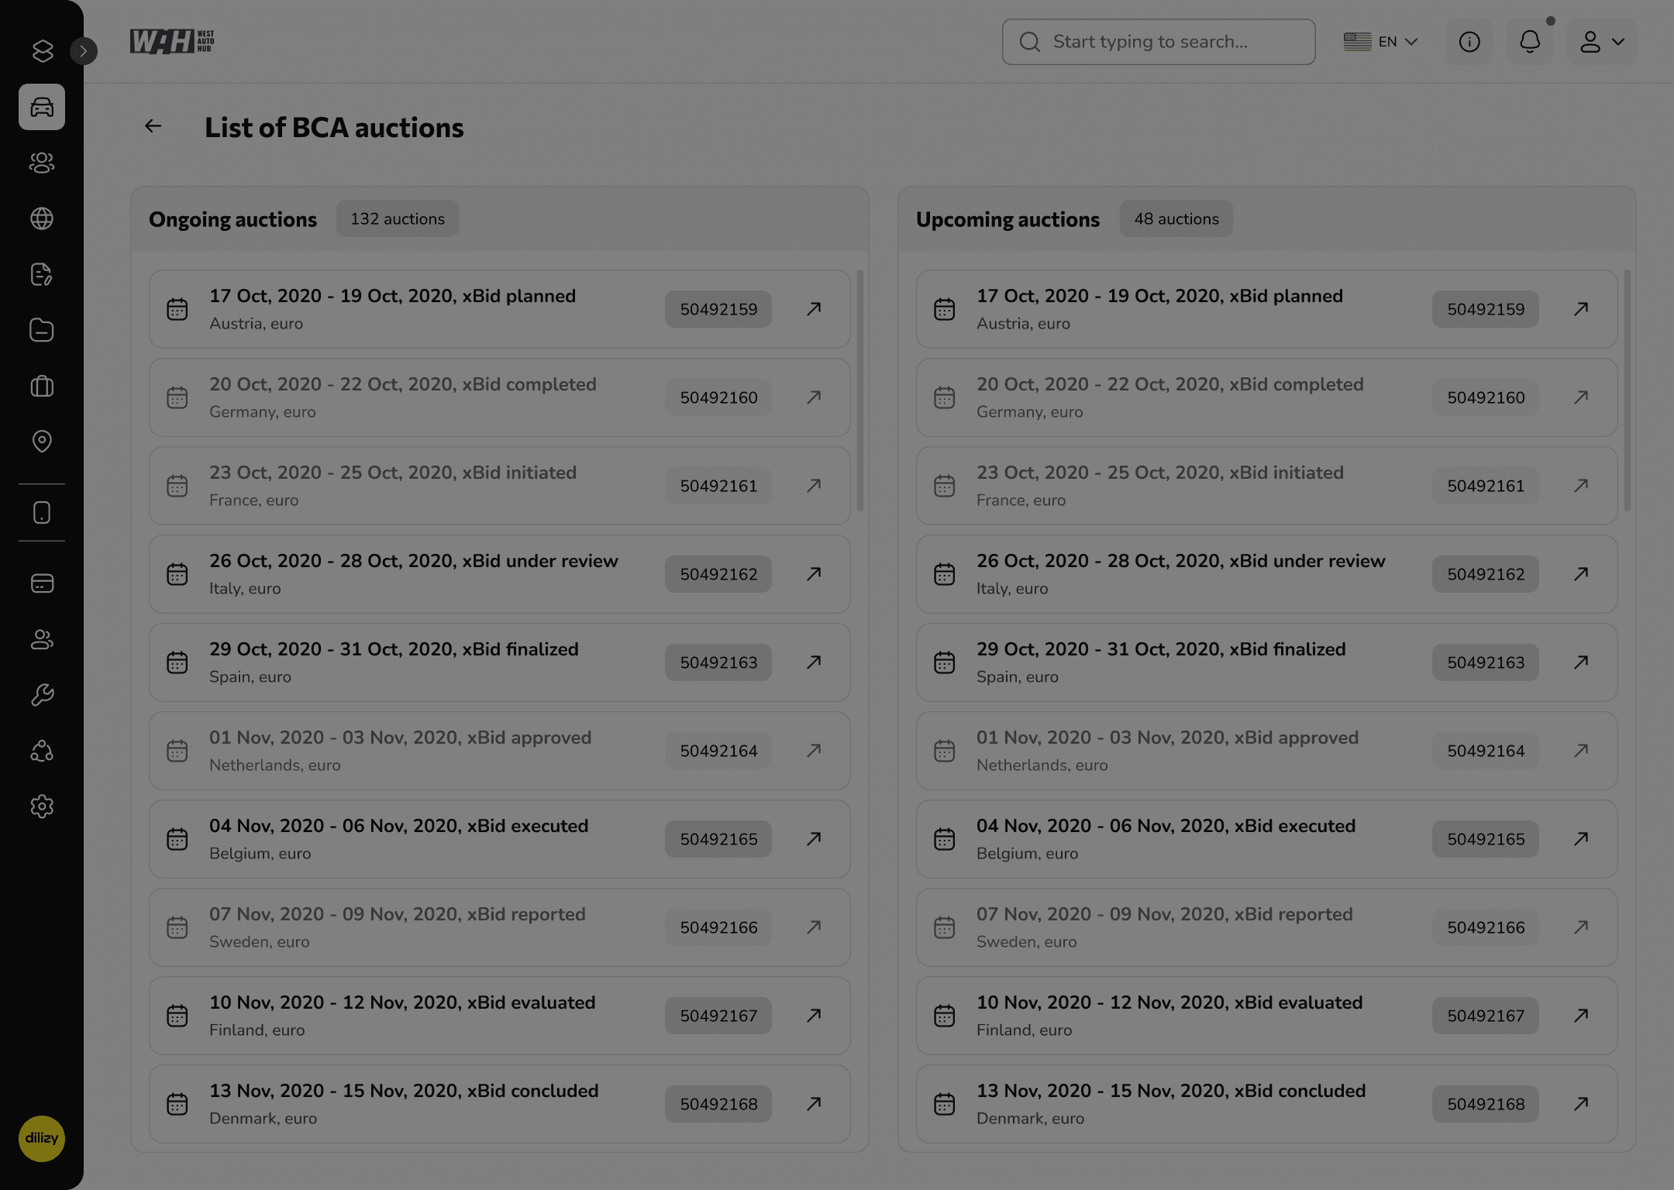
Task: Click the luggage suitcase sidebar icon
Action: [x=42, y=386]
